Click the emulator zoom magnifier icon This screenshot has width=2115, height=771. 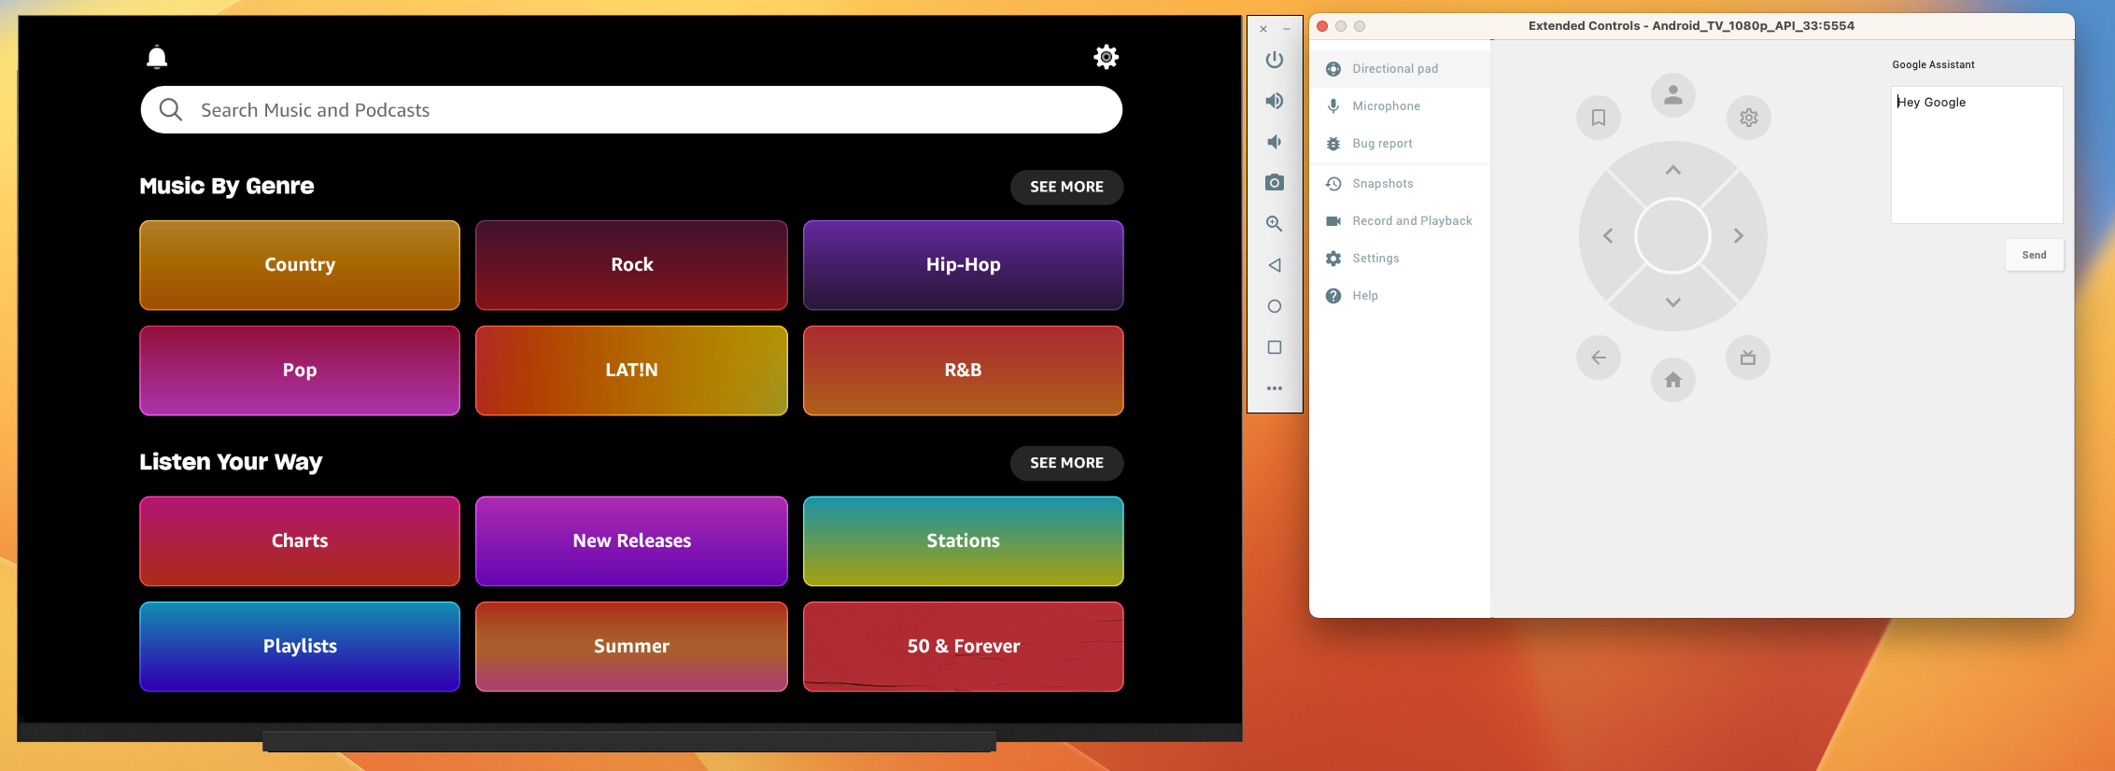point(1275,224)
